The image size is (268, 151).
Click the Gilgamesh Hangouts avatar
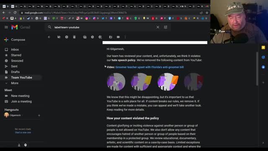(x=7, y=115)
